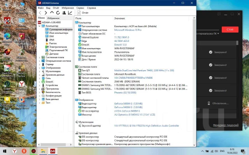249x155 pixels.
Task: Switch to the Меню tab
Action: tap(42, 18)
